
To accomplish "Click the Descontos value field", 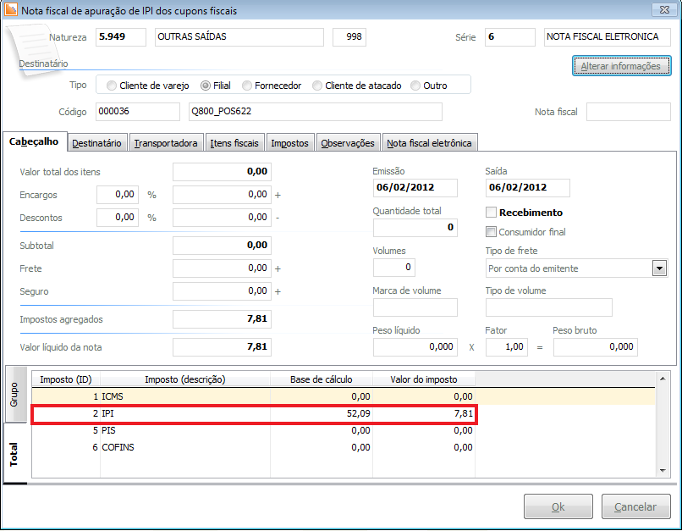I will (222, 218).
